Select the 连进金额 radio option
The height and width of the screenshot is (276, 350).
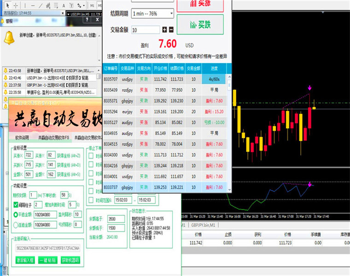point(15,225)
